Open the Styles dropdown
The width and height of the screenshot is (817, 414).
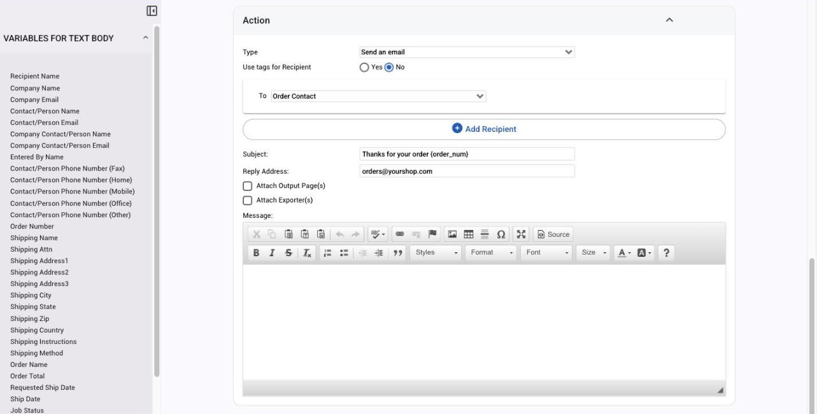coord(436,253)
